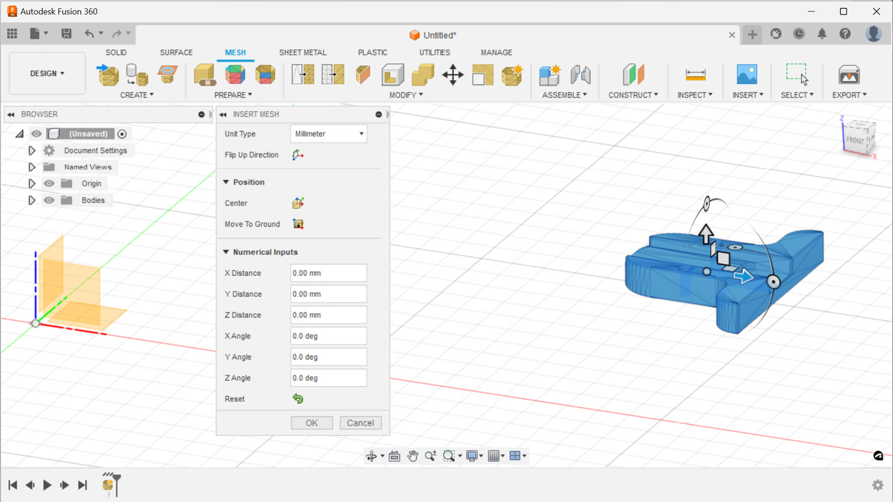The height and width of the screenshot is (502, 893).
Task: Open the INSPECT menu label
Action: point(695,95)
